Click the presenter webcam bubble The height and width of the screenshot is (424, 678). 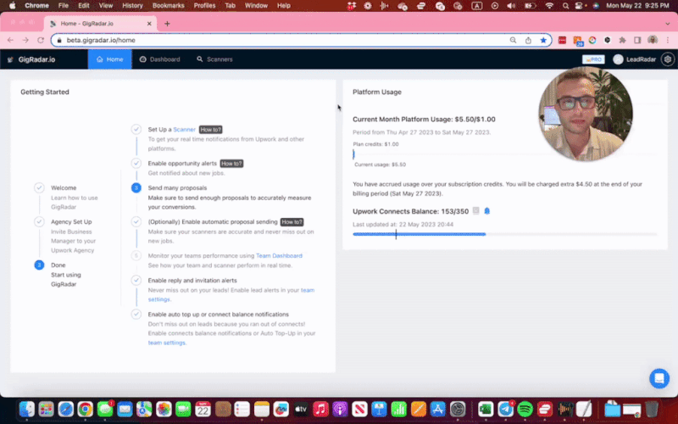click(x=586, y=114)
